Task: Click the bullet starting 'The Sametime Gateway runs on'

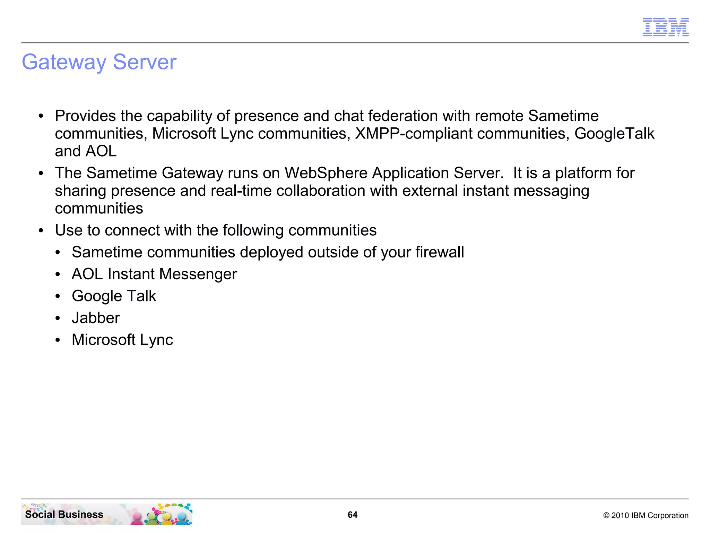Action: [x=345, y=191]
